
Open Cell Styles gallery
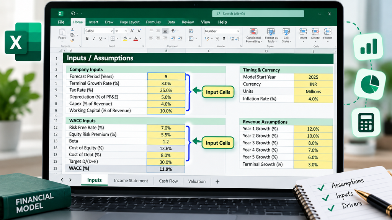click(x=286, y=36)
